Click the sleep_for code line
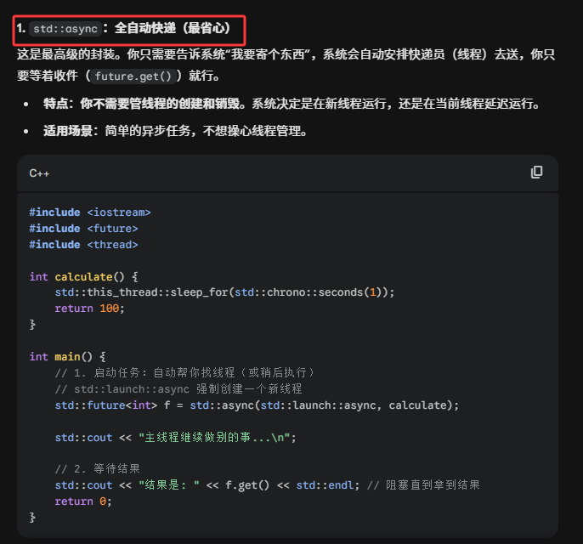The height and width of the screenshot is (544, 583). [224, 292]
